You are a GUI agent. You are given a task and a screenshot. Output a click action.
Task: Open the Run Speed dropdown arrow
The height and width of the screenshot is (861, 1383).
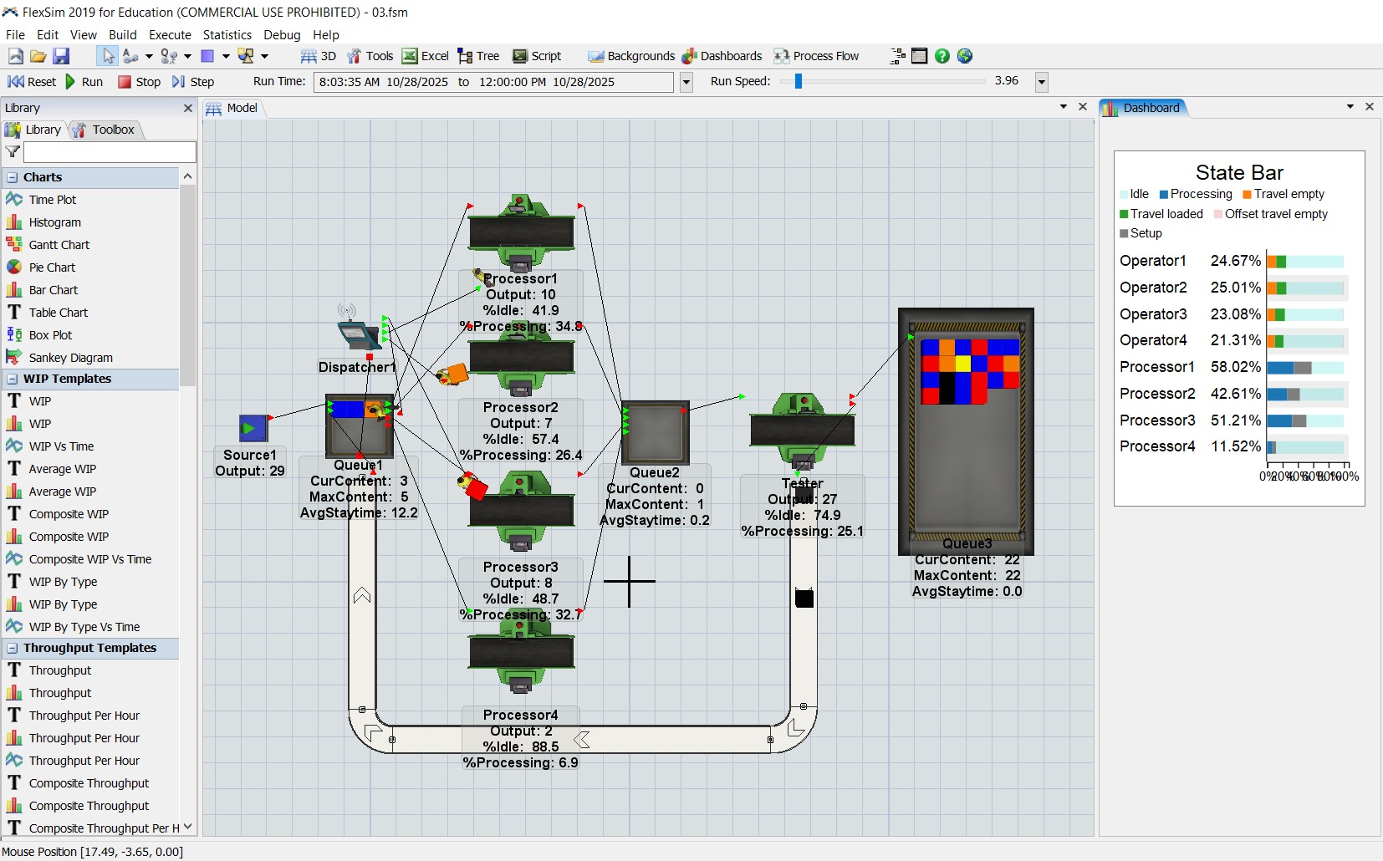pos(1042,82)
